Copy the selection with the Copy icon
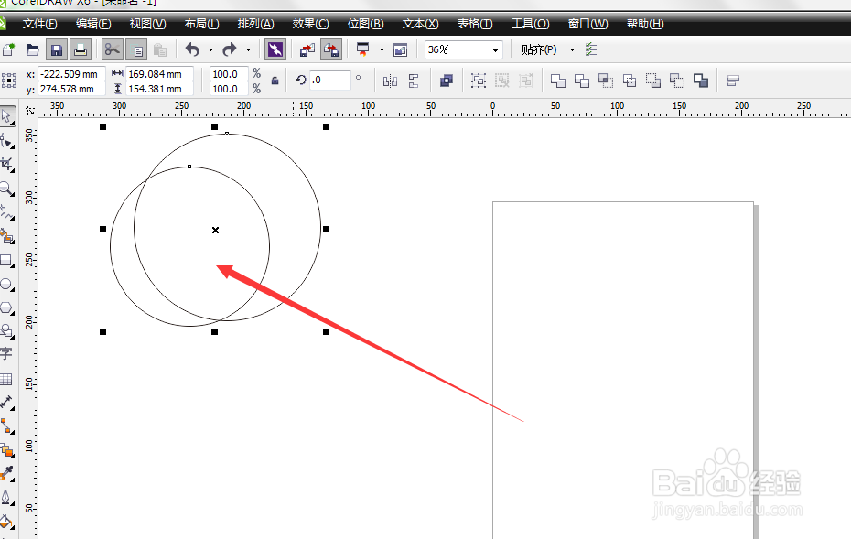Image resolution: width=851 pixels, height=539 pixels. pyautogui.click(x=136, y=50)
